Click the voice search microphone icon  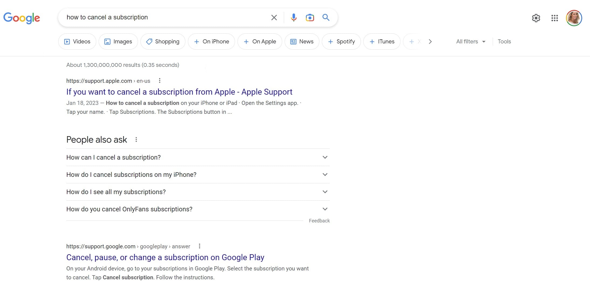pos(294,18)
